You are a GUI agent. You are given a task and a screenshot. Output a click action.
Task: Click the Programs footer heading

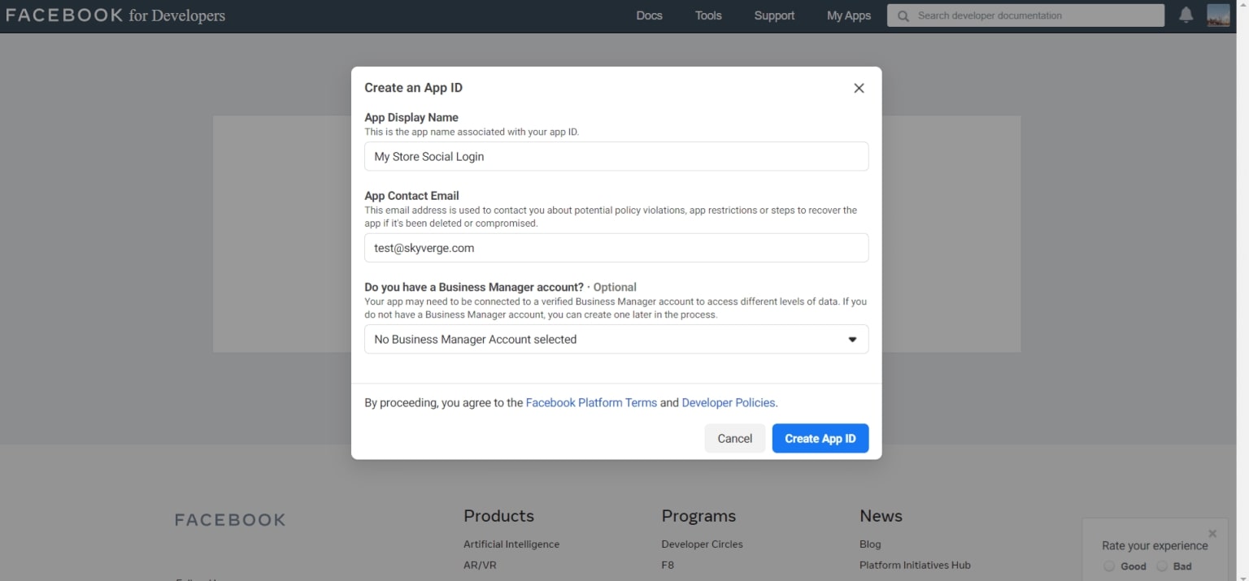click(x=698, y=516)
